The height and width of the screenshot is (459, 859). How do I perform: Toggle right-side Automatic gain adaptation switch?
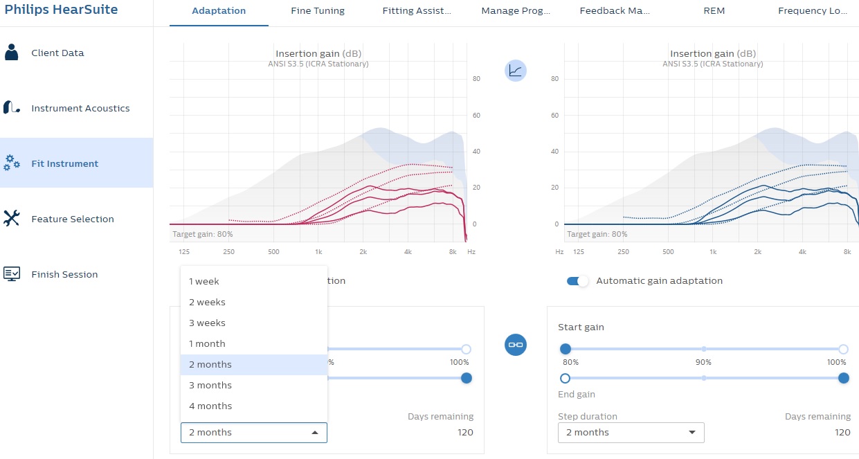[577, 281]
